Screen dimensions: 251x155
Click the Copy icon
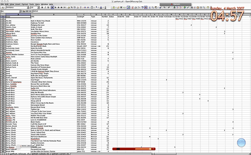pyautogui.click(x=153, y=7)
